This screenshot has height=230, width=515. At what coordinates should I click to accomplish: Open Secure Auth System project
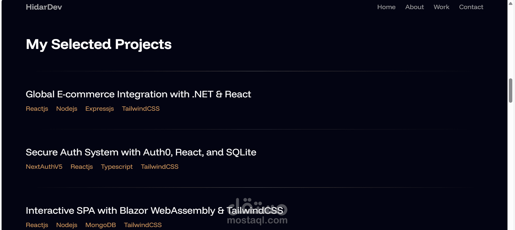click(141, 152)
